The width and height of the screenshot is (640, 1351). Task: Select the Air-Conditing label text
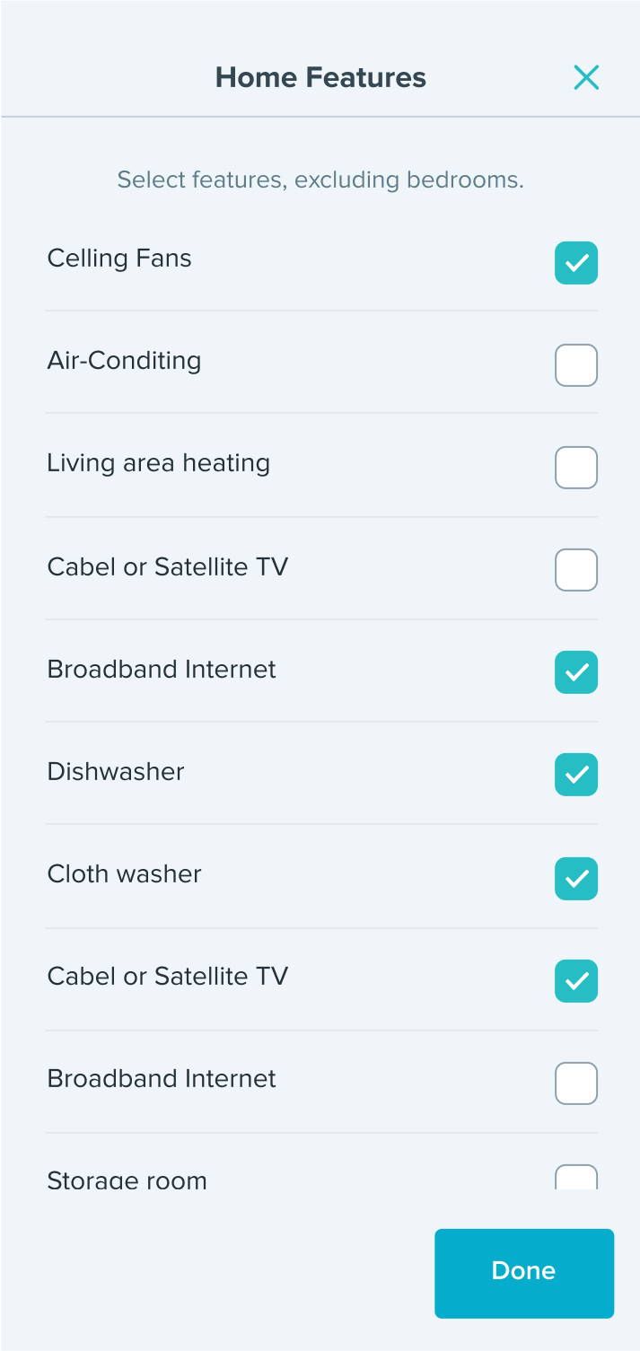pos(124,361)
